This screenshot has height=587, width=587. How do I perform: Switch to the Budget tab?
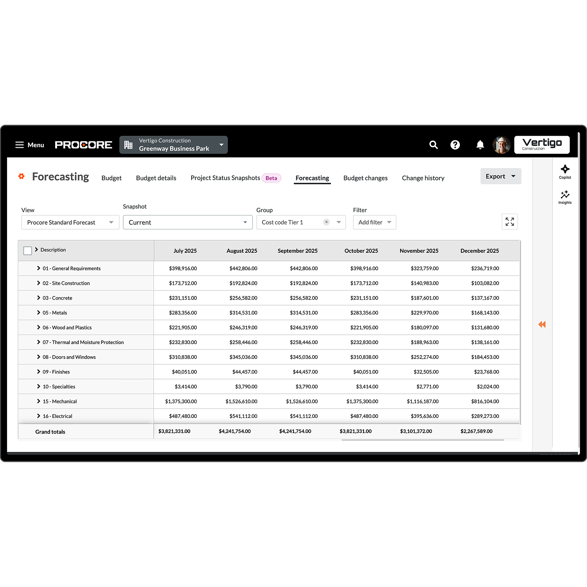(111, 178)
